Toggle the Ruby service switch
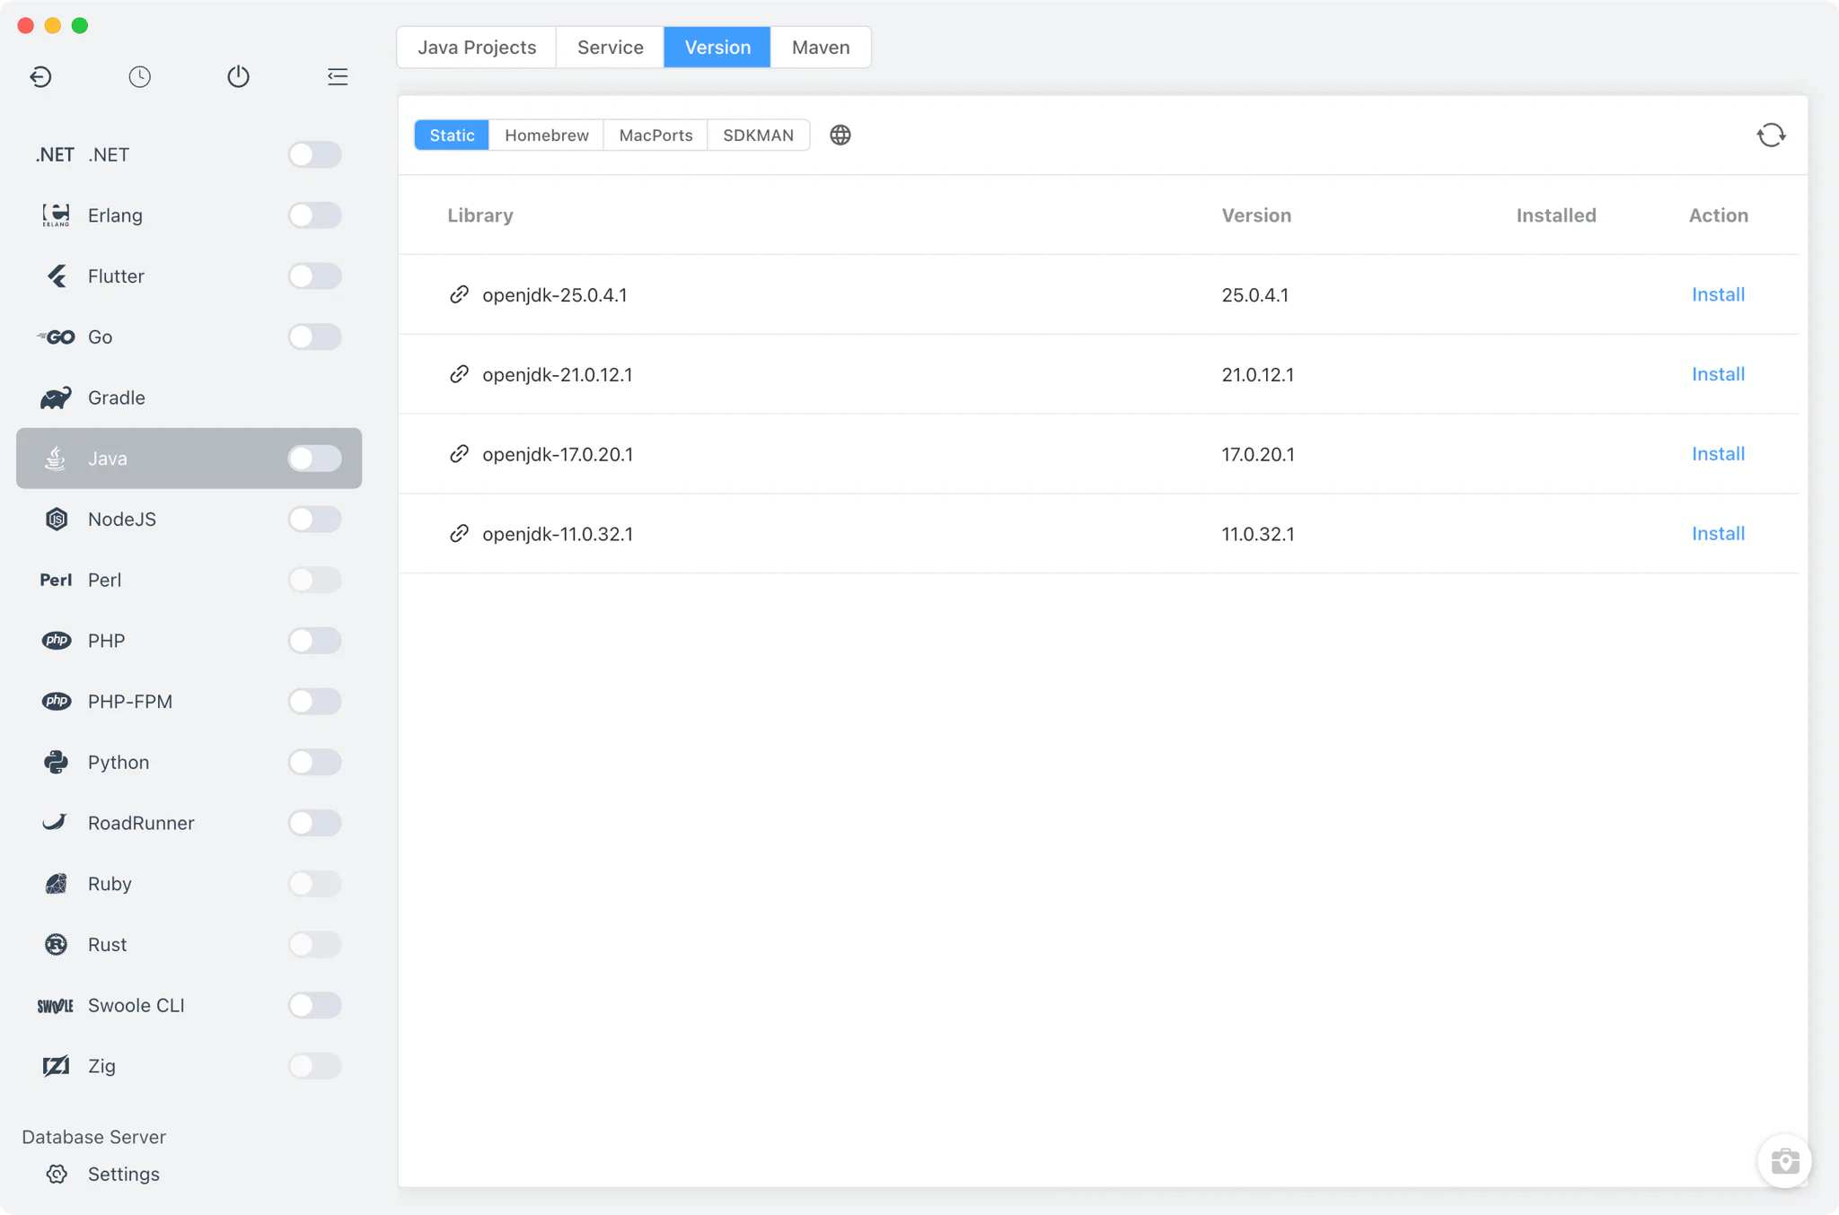This screenshot has width=1839, height=1215. coord(314,884)
